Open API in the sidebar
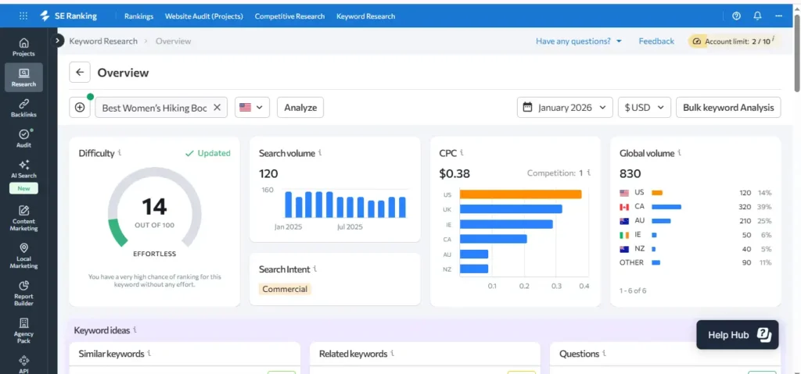 [x=23, y=365]
